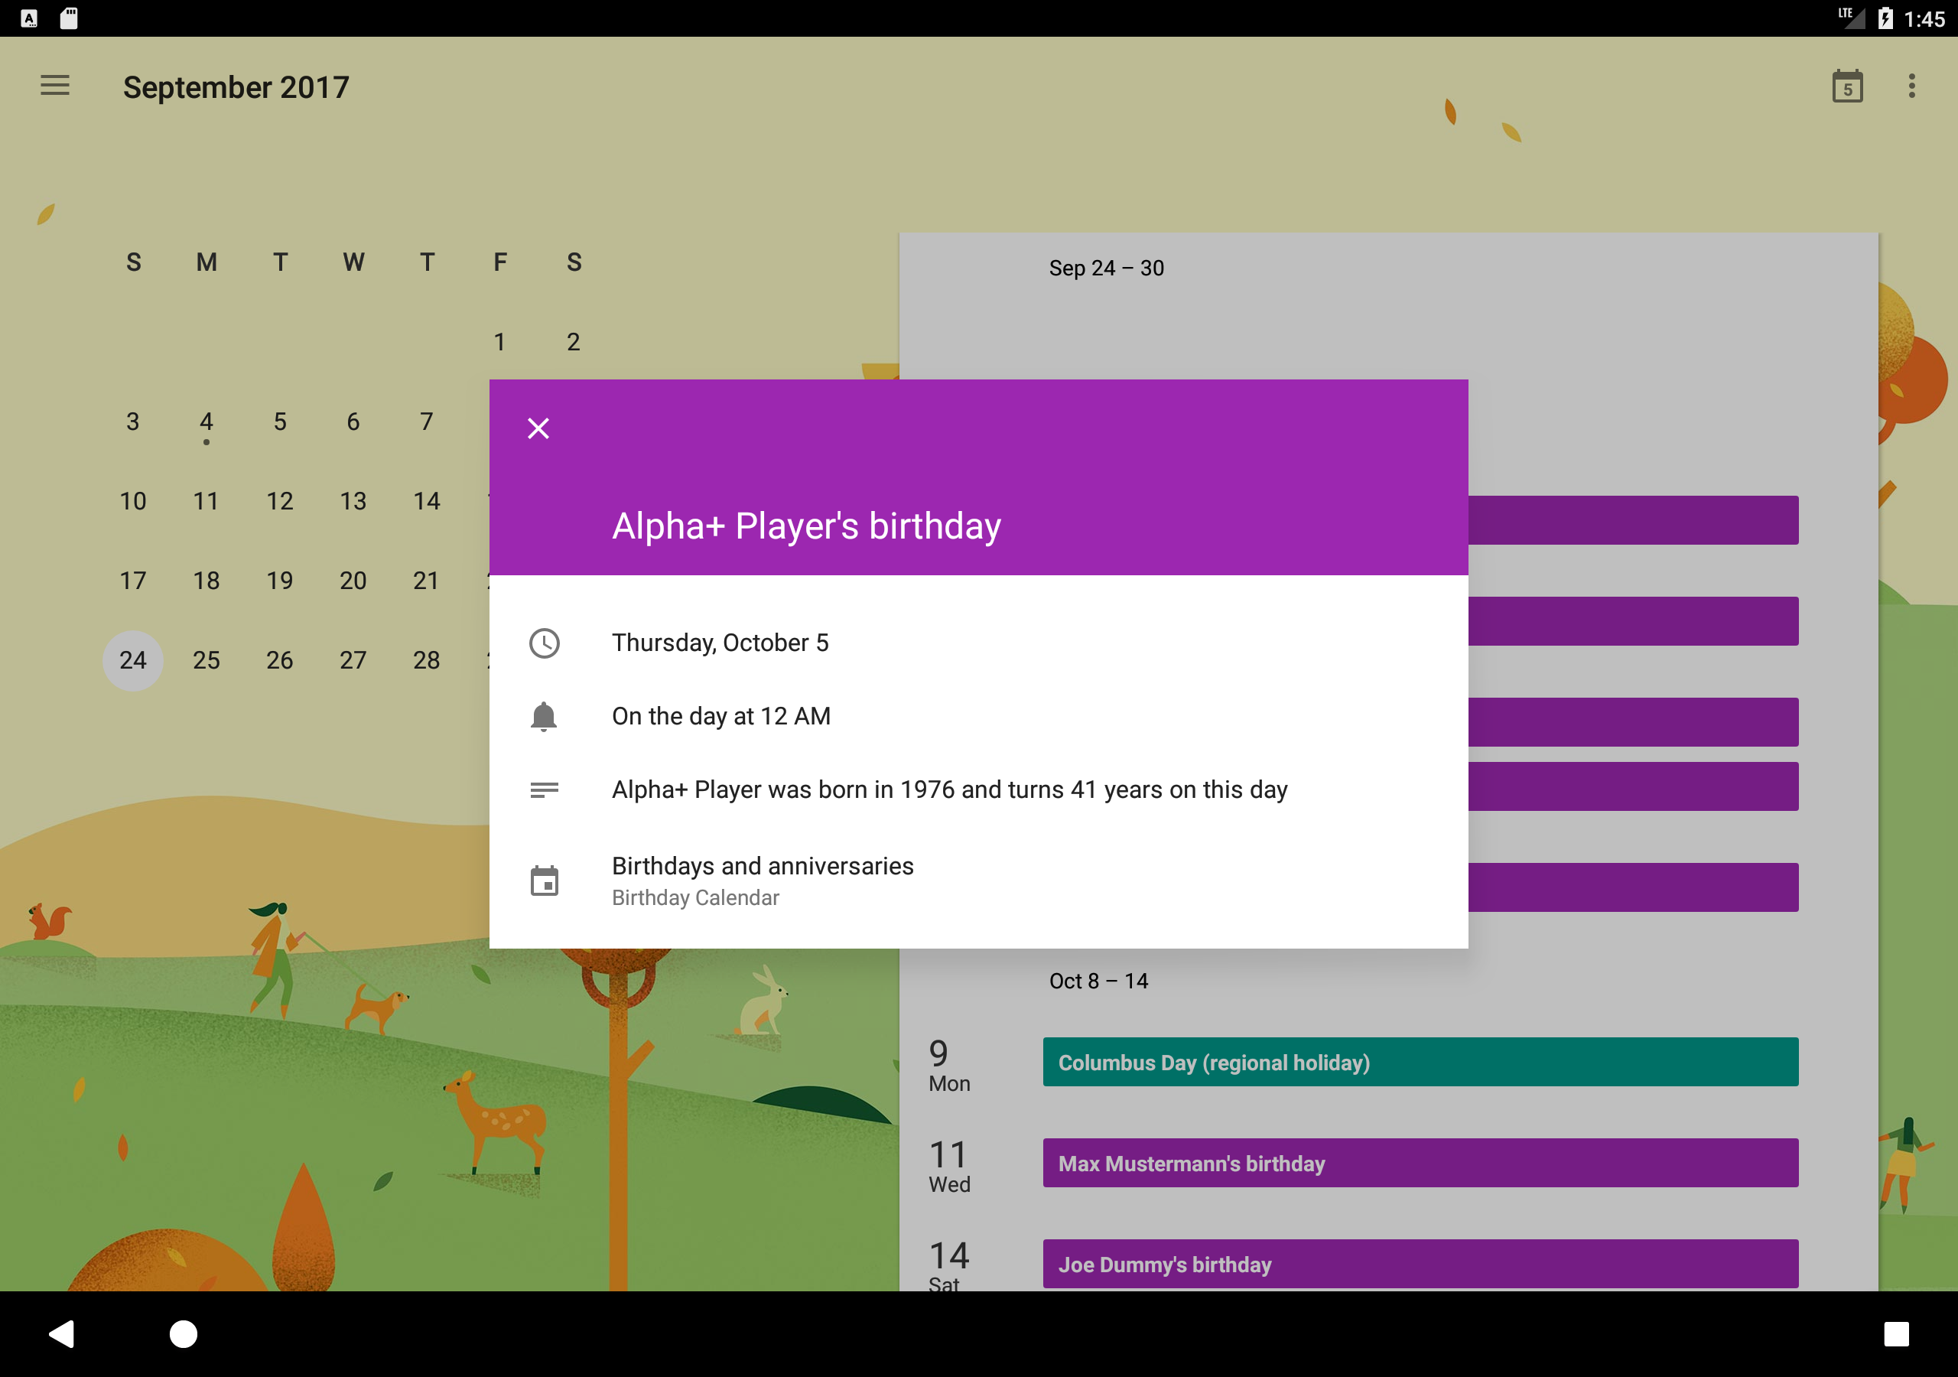Open the hamburger navigation menu
This screenshot has width=1958, height=1377.
pyautogui.click(x=54, y=86)
